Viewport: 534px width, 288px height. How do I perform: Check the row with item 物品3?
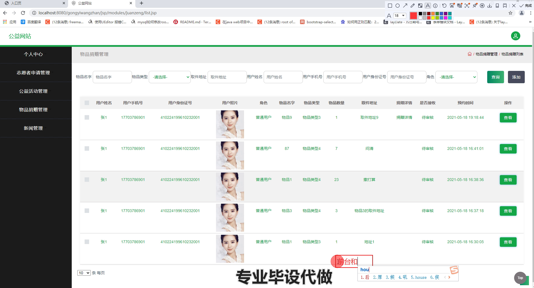87,211
